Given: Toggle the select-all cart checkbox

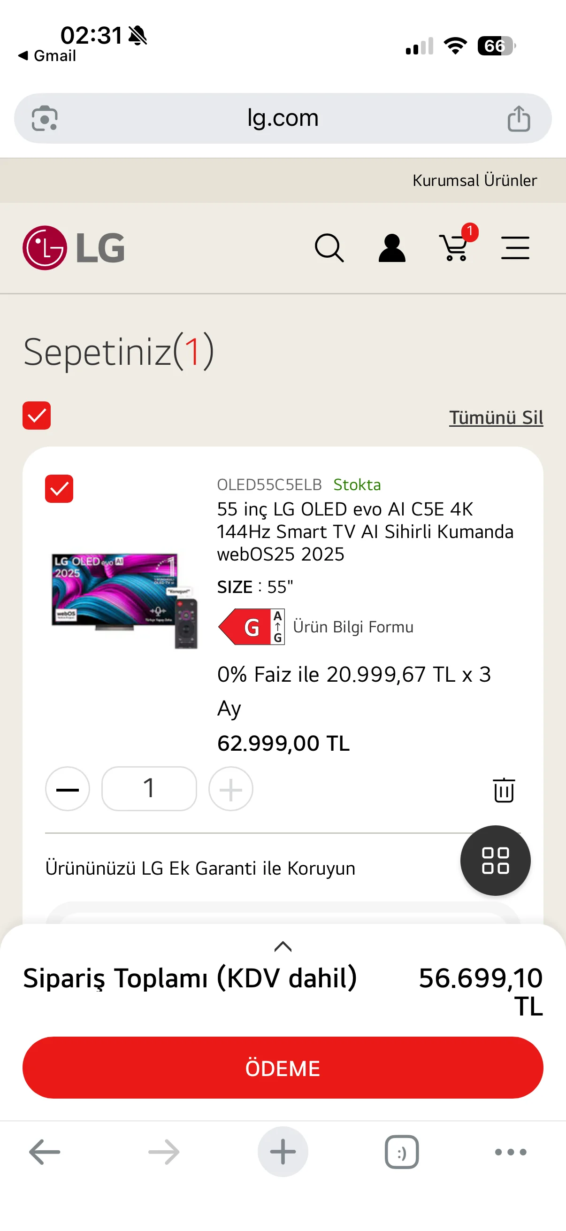Looking at the screenshot, I should 37,415.
